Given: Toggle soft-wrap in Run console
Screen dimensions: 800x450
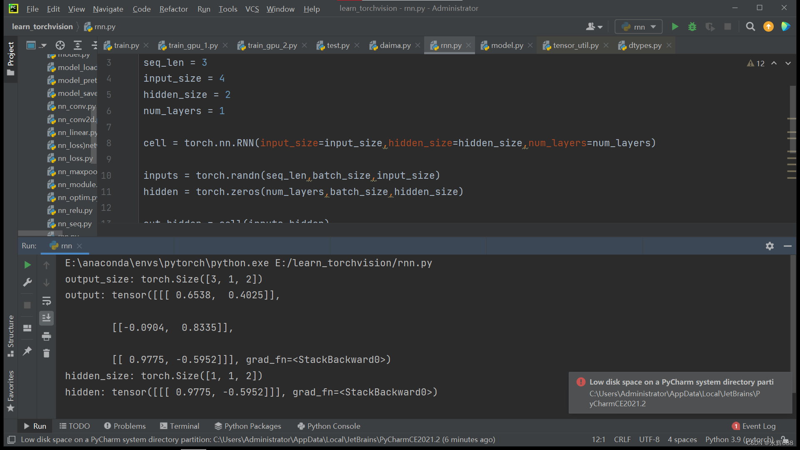Looking at the screenshot, I should [46, 301].
